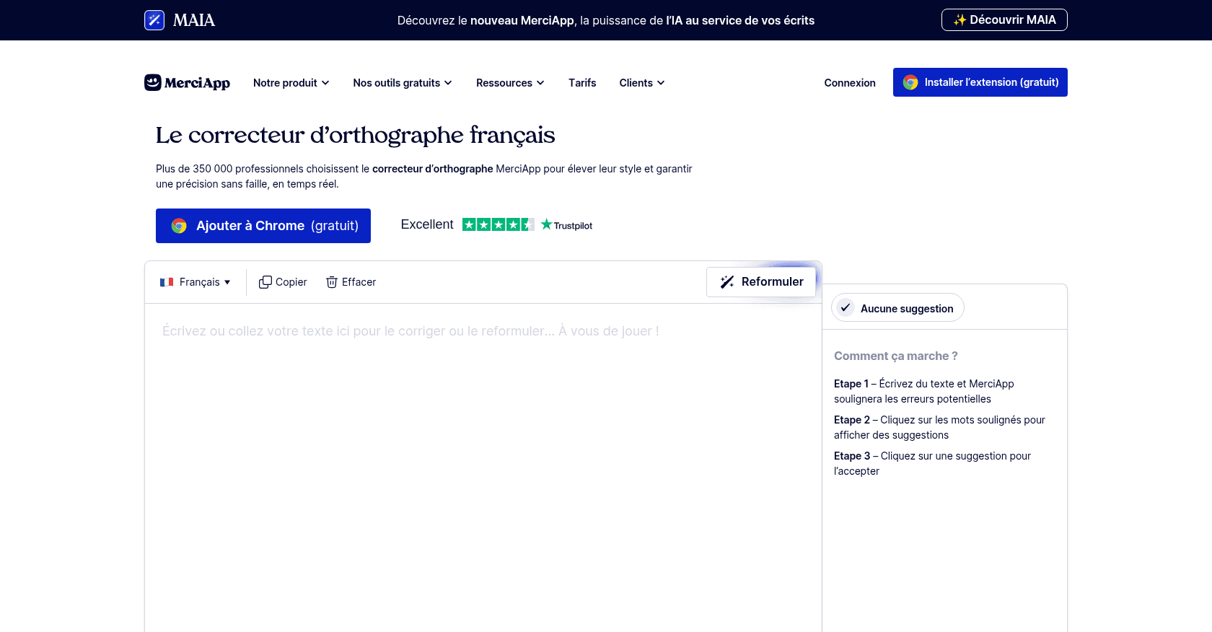The height and width of the screenshot is (632, 1212).
Task: Click the Etape 3 instruction text
Action: point(932,463)
